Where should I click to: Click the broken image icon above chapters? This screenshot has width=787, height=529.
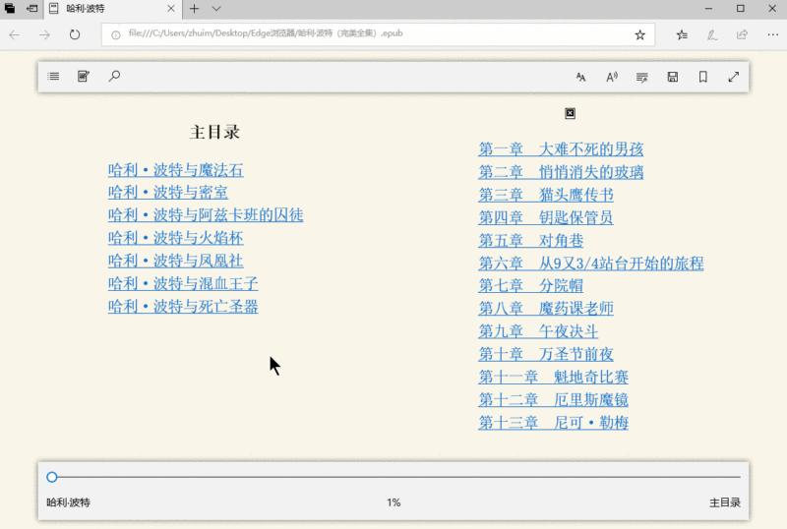pos(570,113)
